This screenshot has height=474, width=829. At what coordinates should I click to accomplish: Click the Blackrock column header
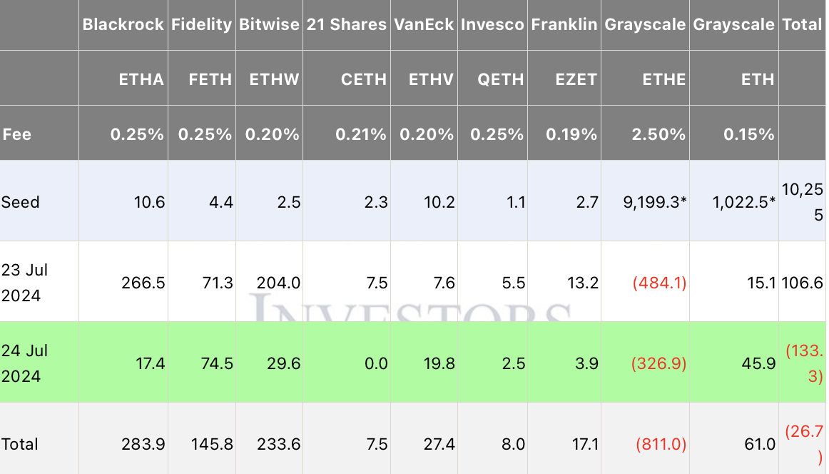[x=123, y=24]
